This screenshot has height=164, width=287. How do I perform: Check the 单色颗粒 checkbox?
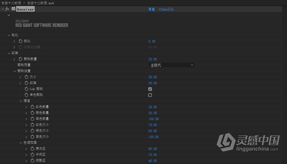pos(150,95)
